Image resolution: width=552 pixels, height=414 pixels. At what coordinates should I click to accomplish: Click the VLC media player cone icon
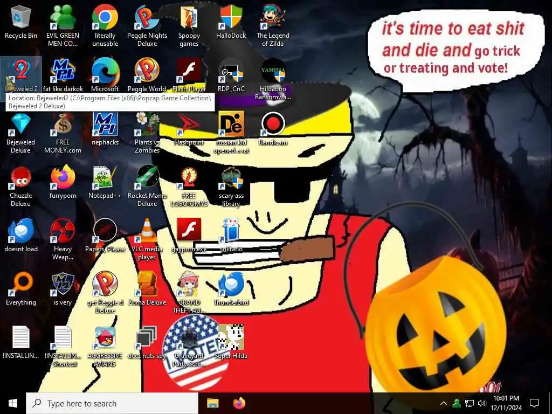(x=147, y=231)
